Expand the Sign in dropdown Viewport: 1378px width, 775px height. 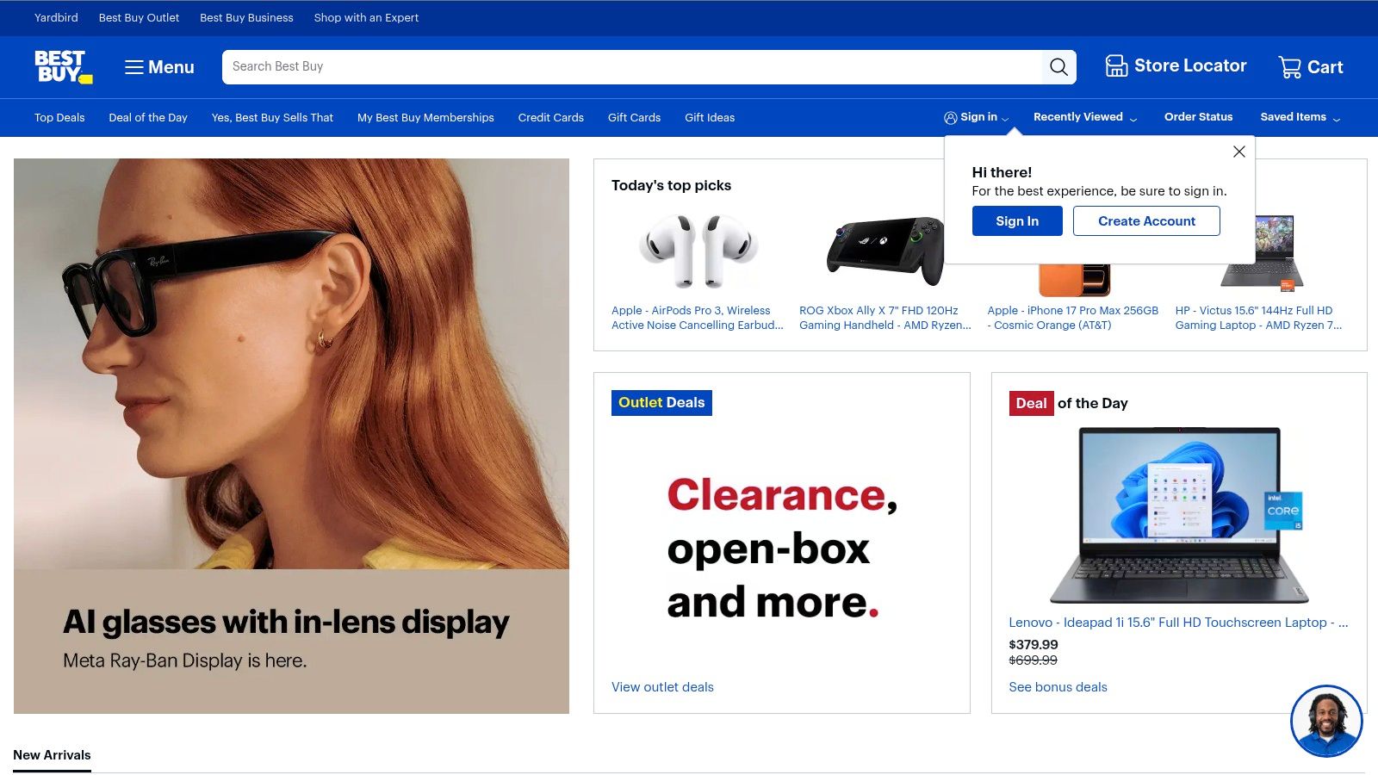click(977, 117)
